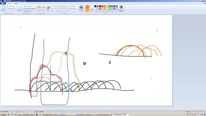Switch to the Home ribbon tab

[10, 4]
